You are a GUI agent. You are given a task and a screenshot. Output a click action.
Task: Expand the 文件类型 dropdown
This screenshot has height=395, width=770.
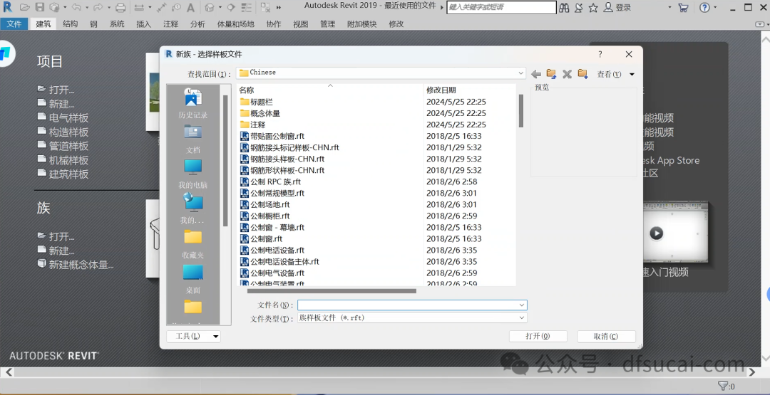(522, 317)
